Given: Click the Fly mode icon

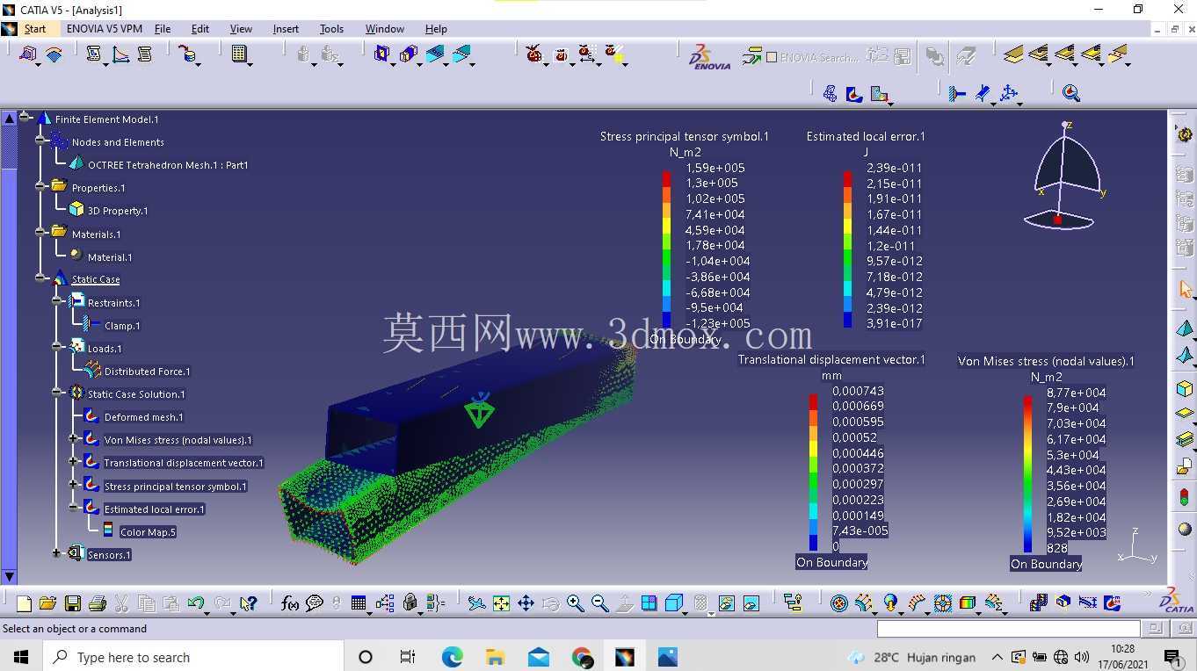Looking at the screenshot, I should pos(476,603).
